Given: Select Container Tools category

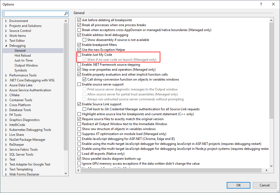Looking at the screenshot, I should tap(21, 100).
